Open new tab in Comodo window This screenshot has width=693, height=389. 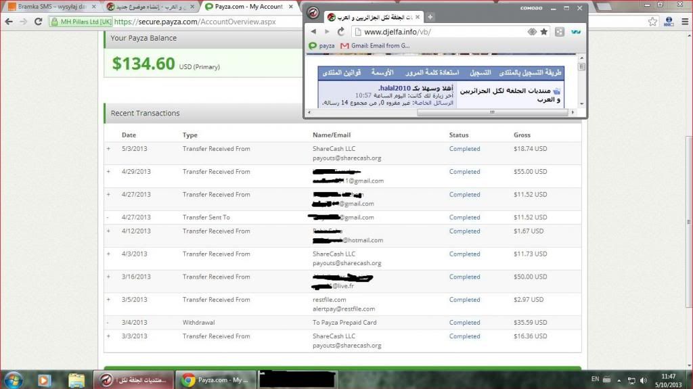(430, 17)
